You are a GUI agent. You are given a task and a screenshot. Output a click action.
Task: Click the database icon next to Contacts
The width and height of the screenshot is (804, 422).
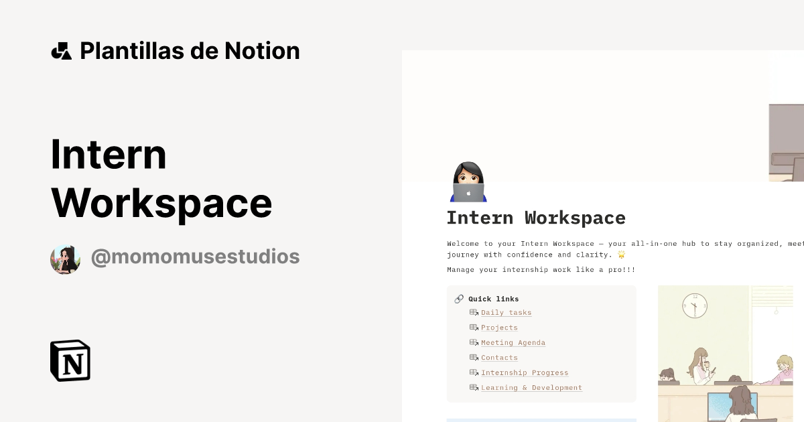pyautogui.click(x=473, y=357)
